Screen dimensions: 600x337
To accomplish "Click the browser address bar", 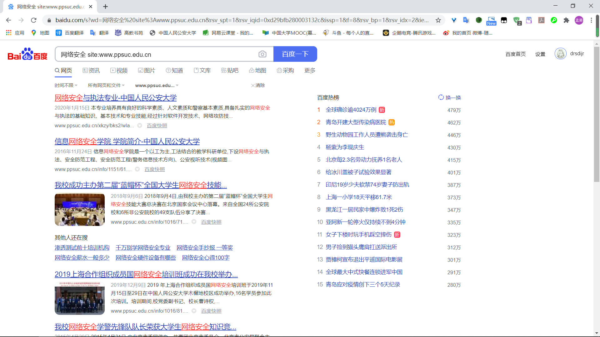I will 242,20.
